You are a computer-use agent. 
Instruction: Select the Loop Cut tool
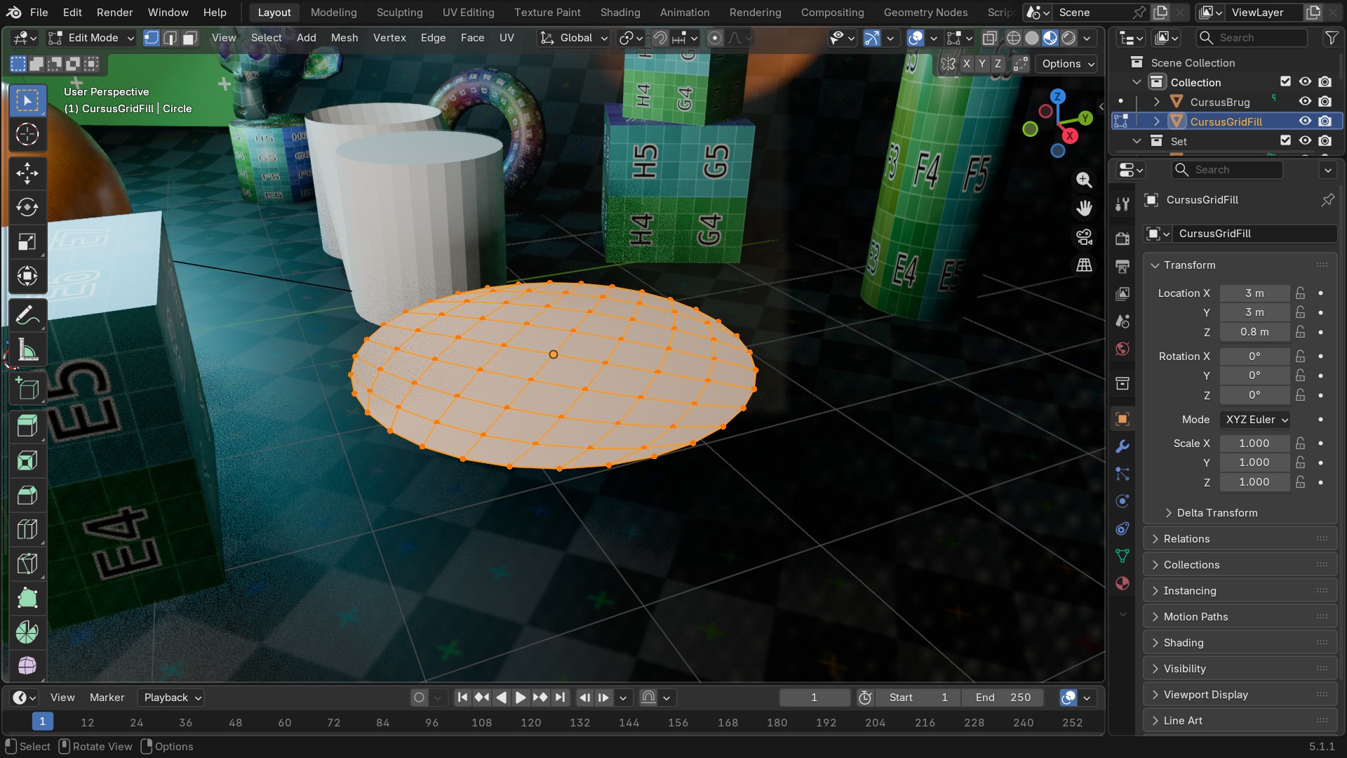coord(27,530)
